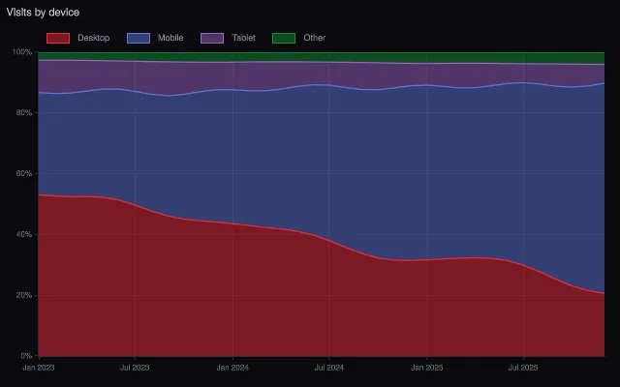Click the 'Jul 2024' x-axis label

pyautogui.click(x=329, y=368)
